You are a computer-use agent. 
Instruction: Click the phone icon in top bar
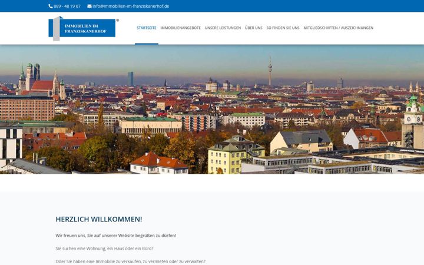pyautogui.click(x=51, y=6)
